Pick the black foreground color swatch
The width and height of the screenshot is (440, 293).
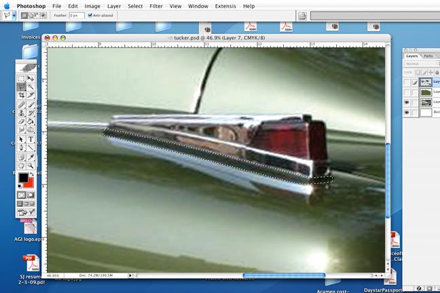click(23, 178)
